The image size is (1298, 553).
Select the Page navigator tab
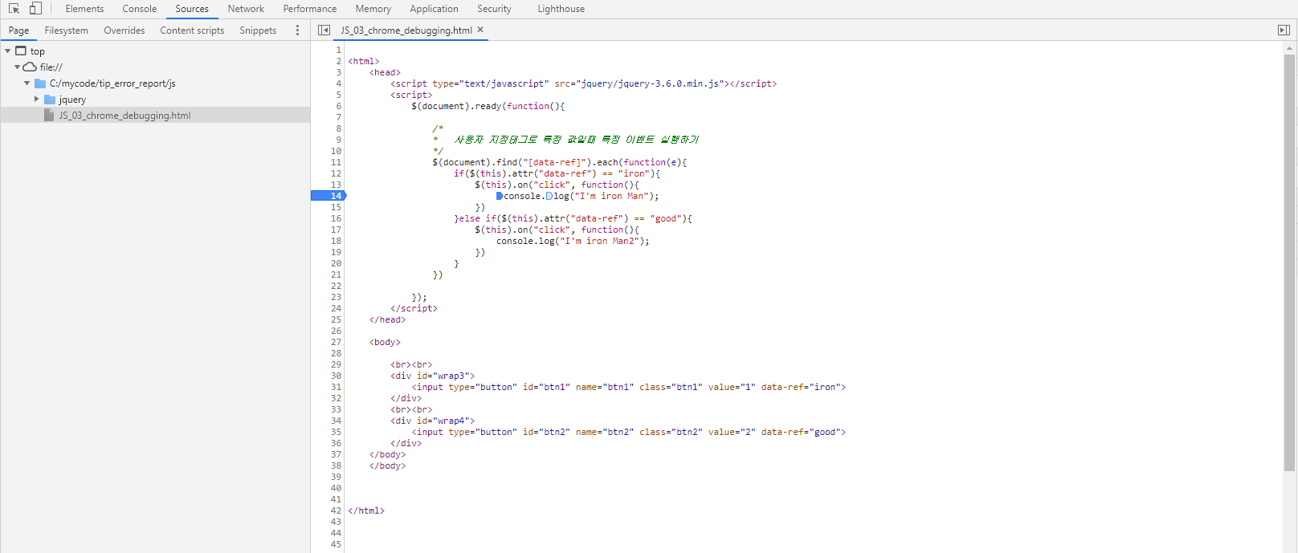tap(18, 30)
